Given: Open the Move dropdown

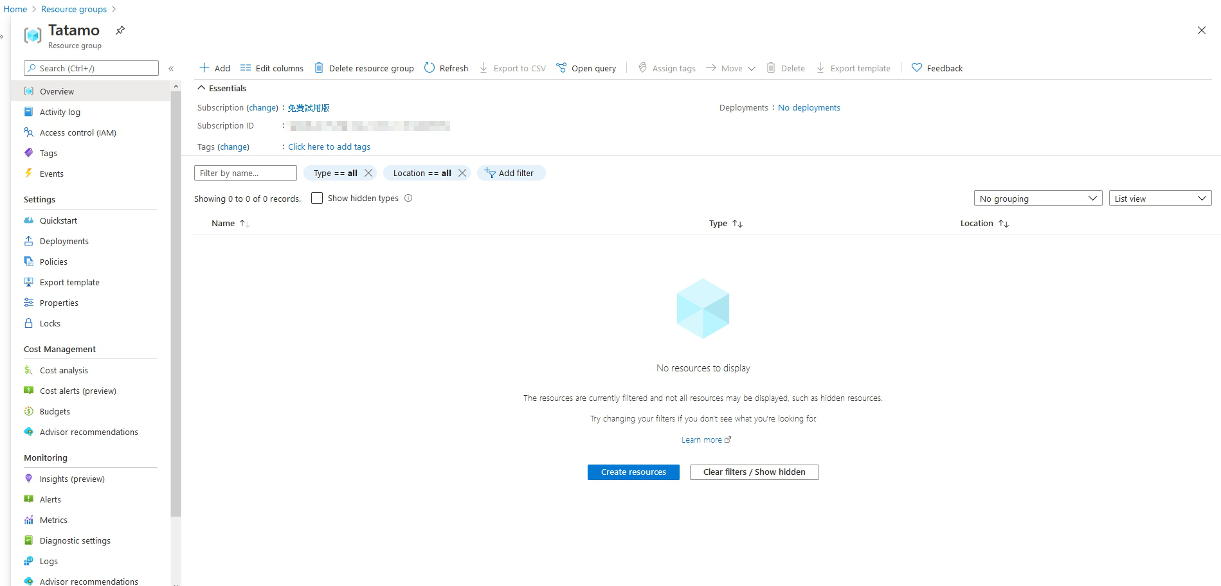Looking at the screenshot, I should click(730, 68).
